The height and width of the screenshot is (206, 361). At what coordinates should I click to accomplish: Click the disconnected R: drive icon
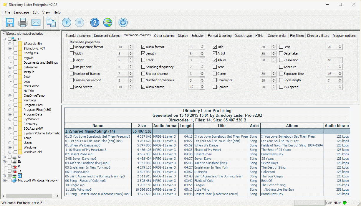point(14,166)
